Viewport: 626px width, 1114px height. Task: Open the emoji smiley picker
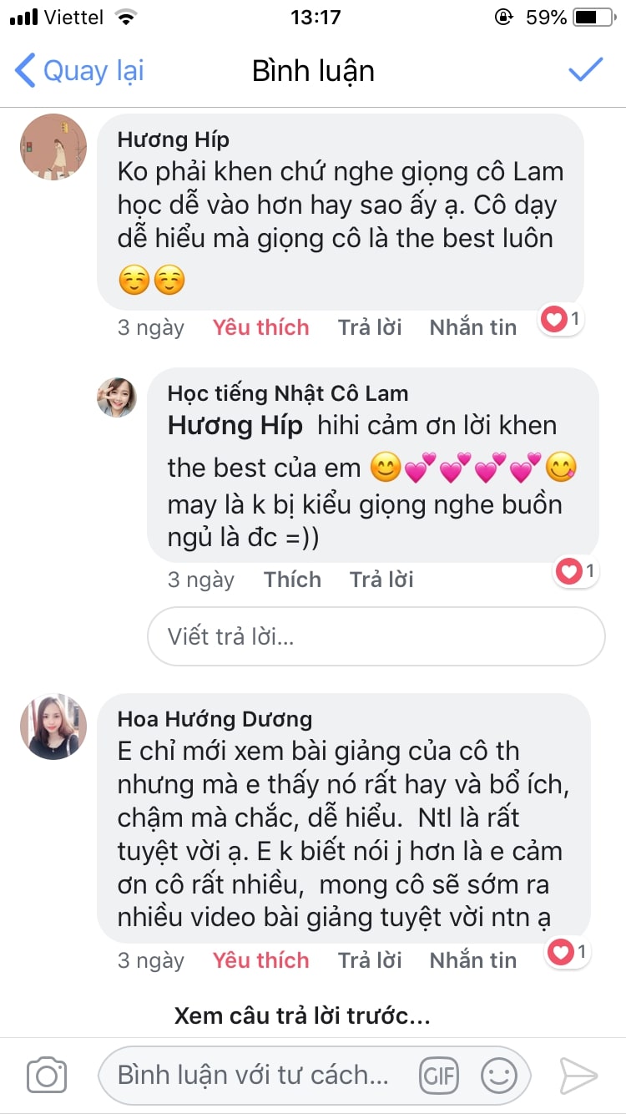(x=499, y=1075)
